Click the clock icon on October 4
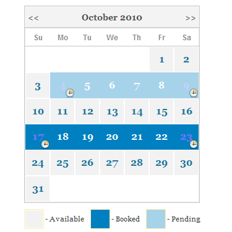This screenshot has height=232, width=232. coord(70,93)
